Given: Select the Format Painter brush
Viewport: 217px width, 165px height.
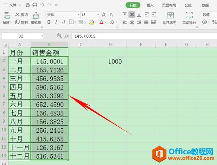Looking at the screenshot, I should tap(36, 16).
